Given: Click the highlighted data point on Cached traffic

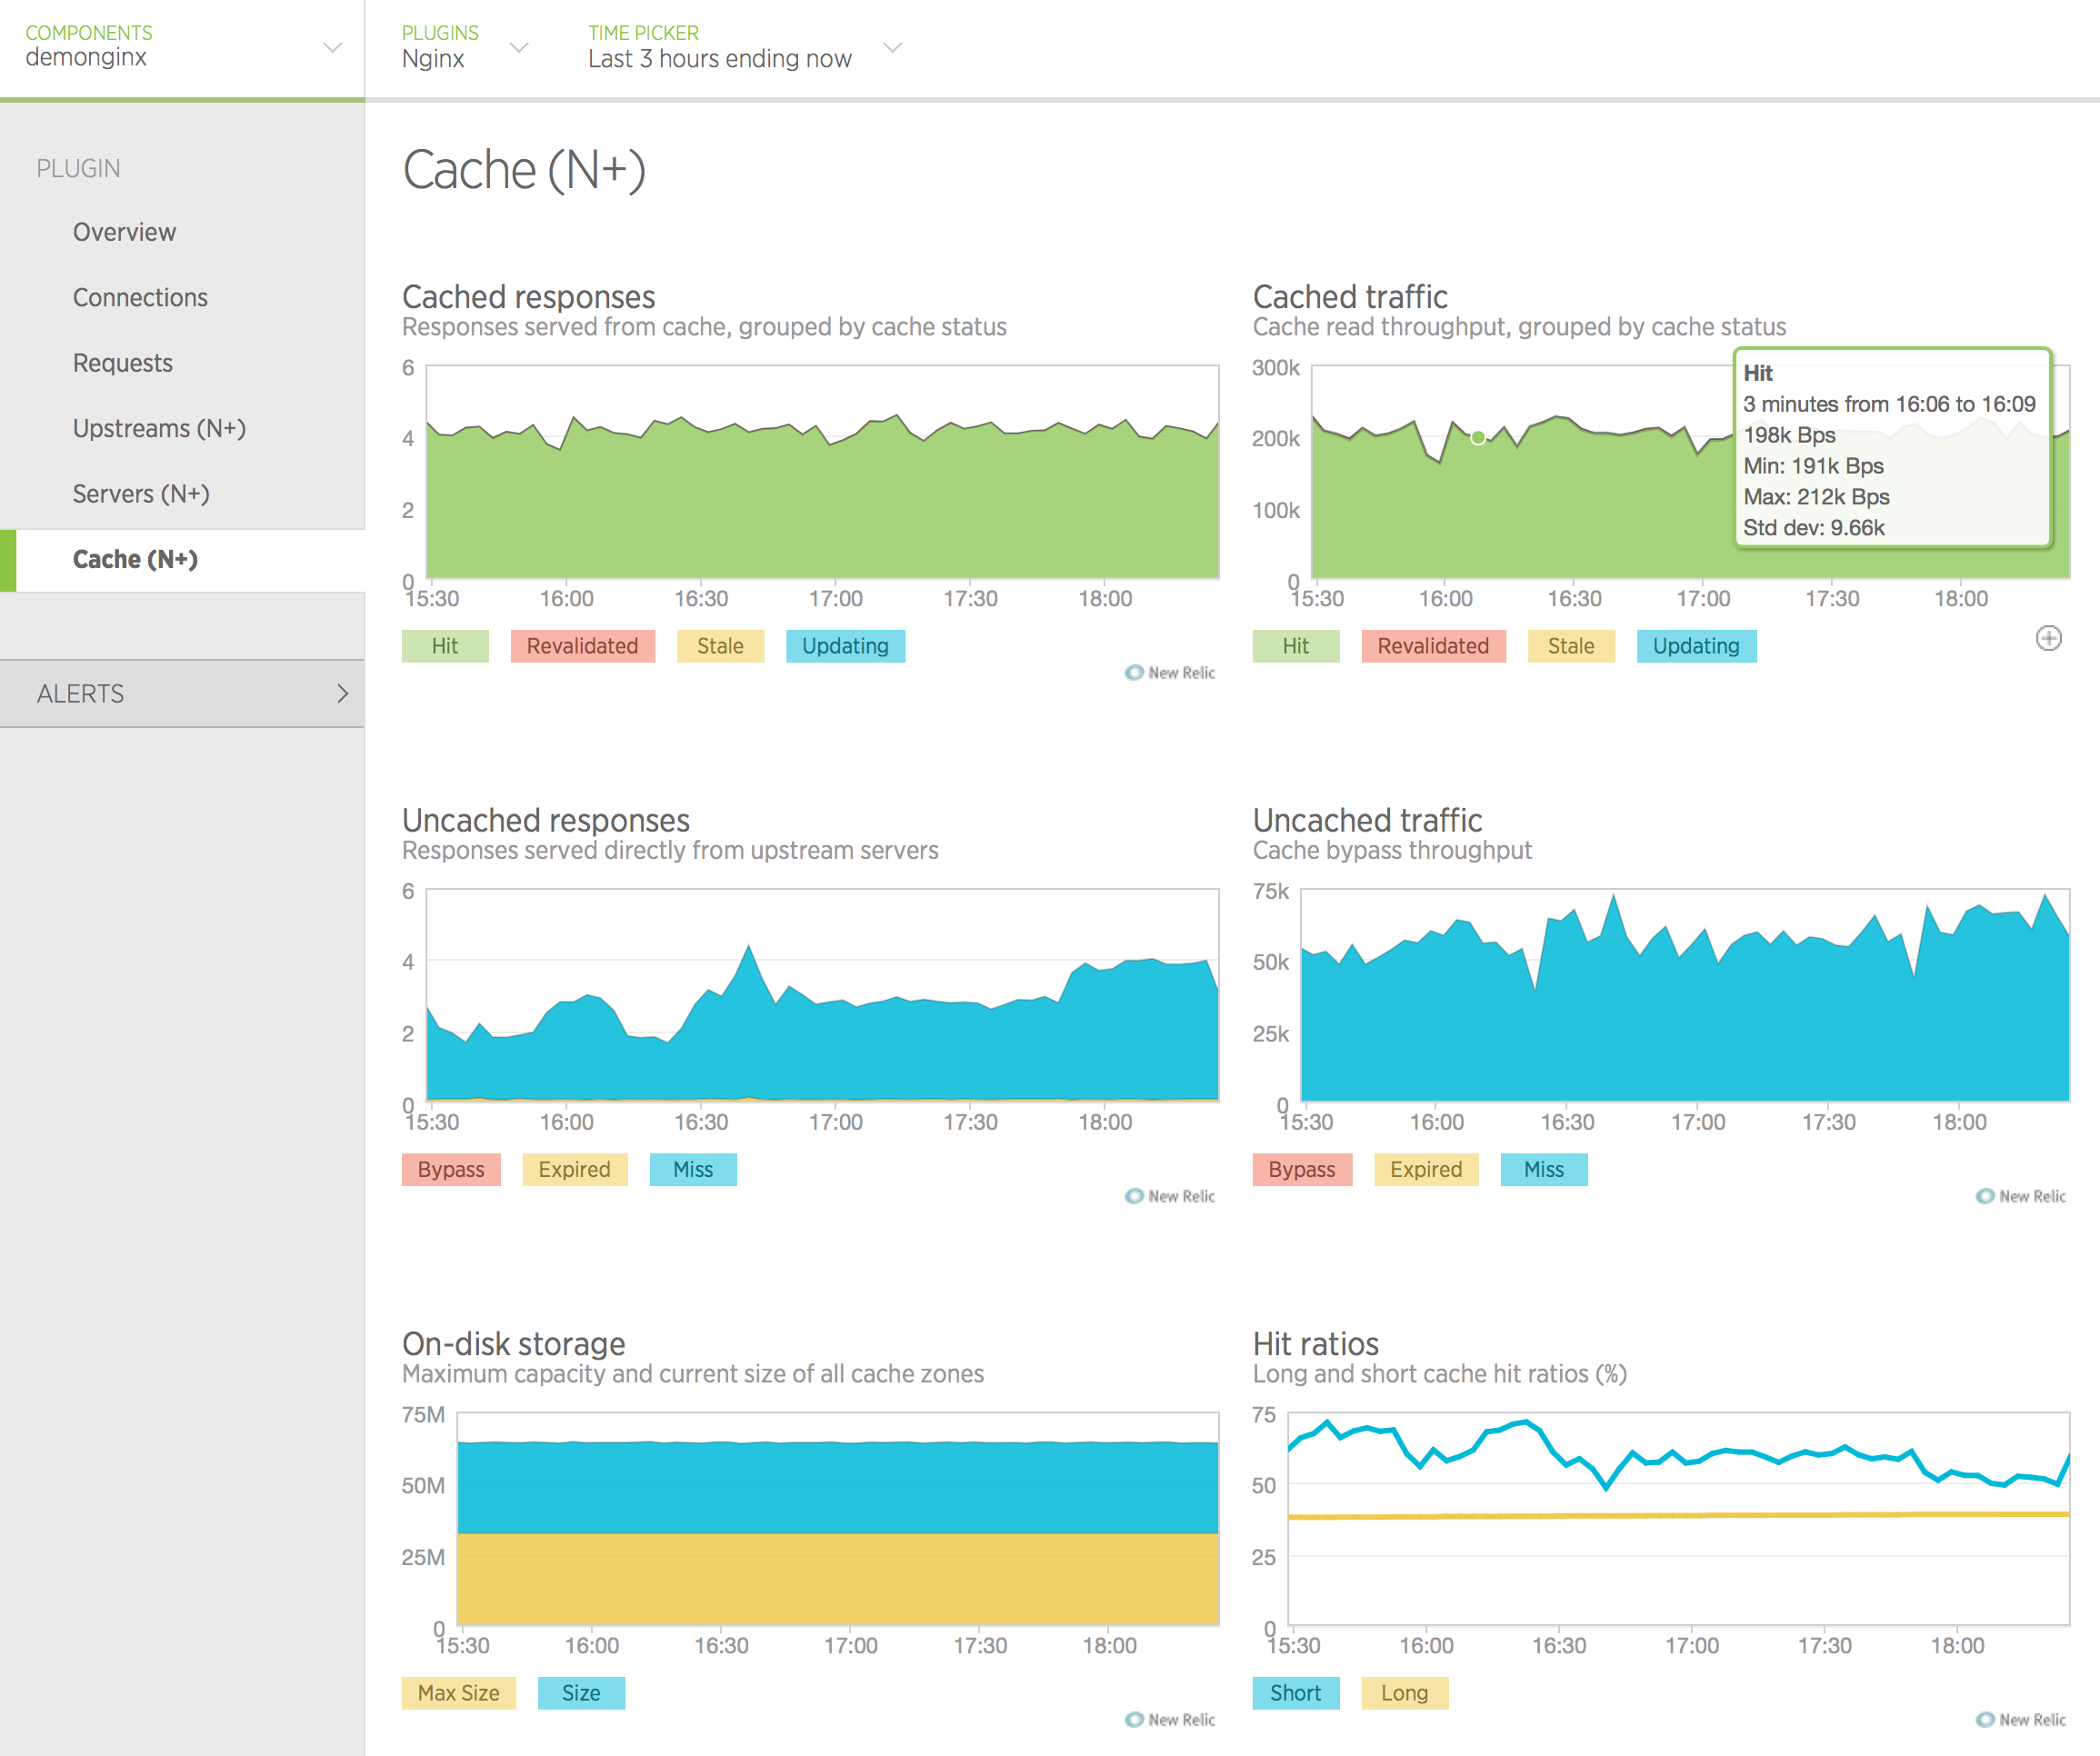Looking at the screenshot, I should (x=1476, y=436).
